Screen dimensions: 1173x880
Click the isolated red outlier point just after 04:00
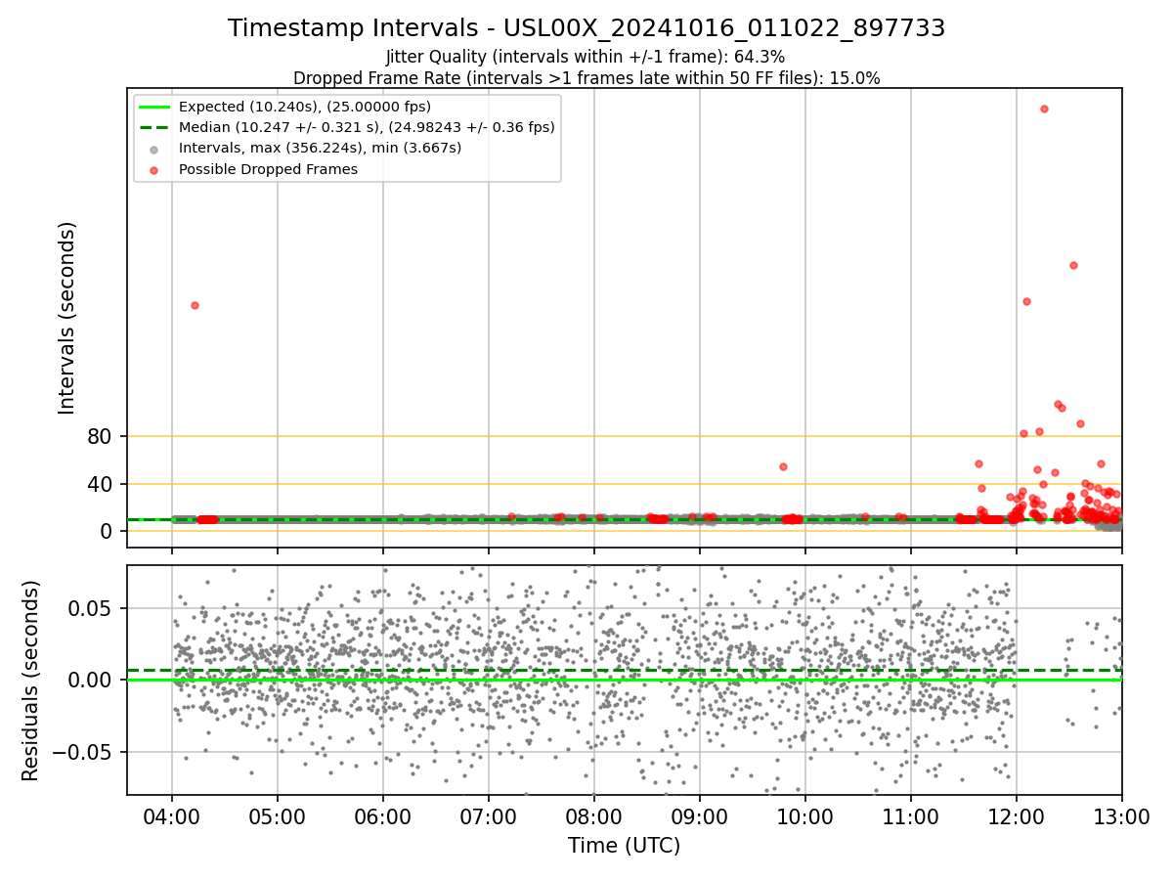tap(195, 305)
